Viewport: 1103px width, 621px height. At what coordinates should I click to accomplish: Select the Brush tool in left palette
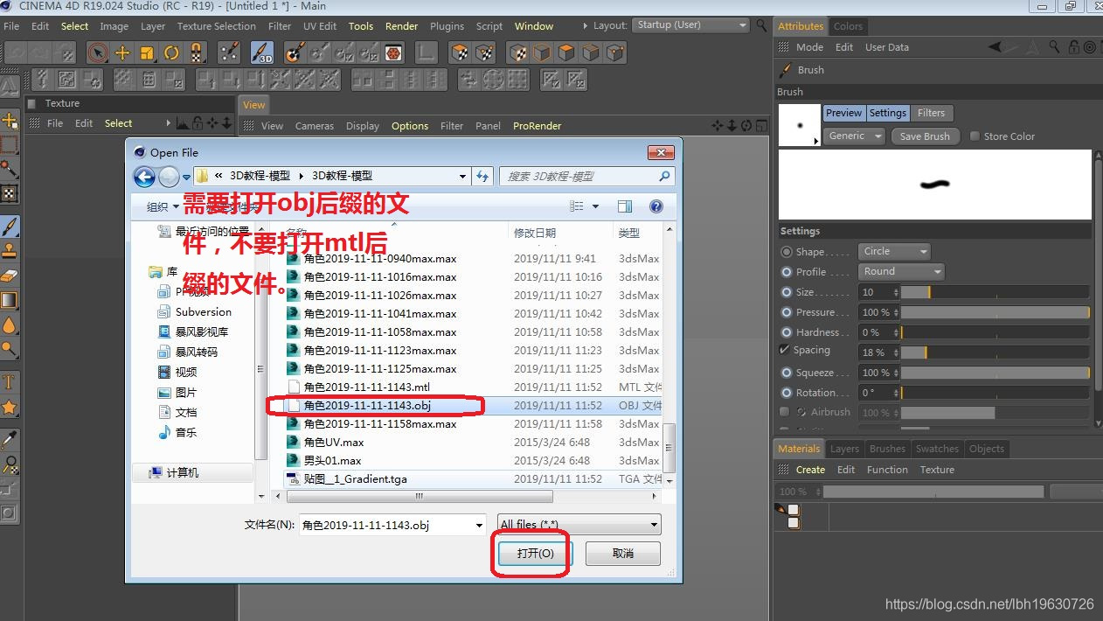pos(10,227)
